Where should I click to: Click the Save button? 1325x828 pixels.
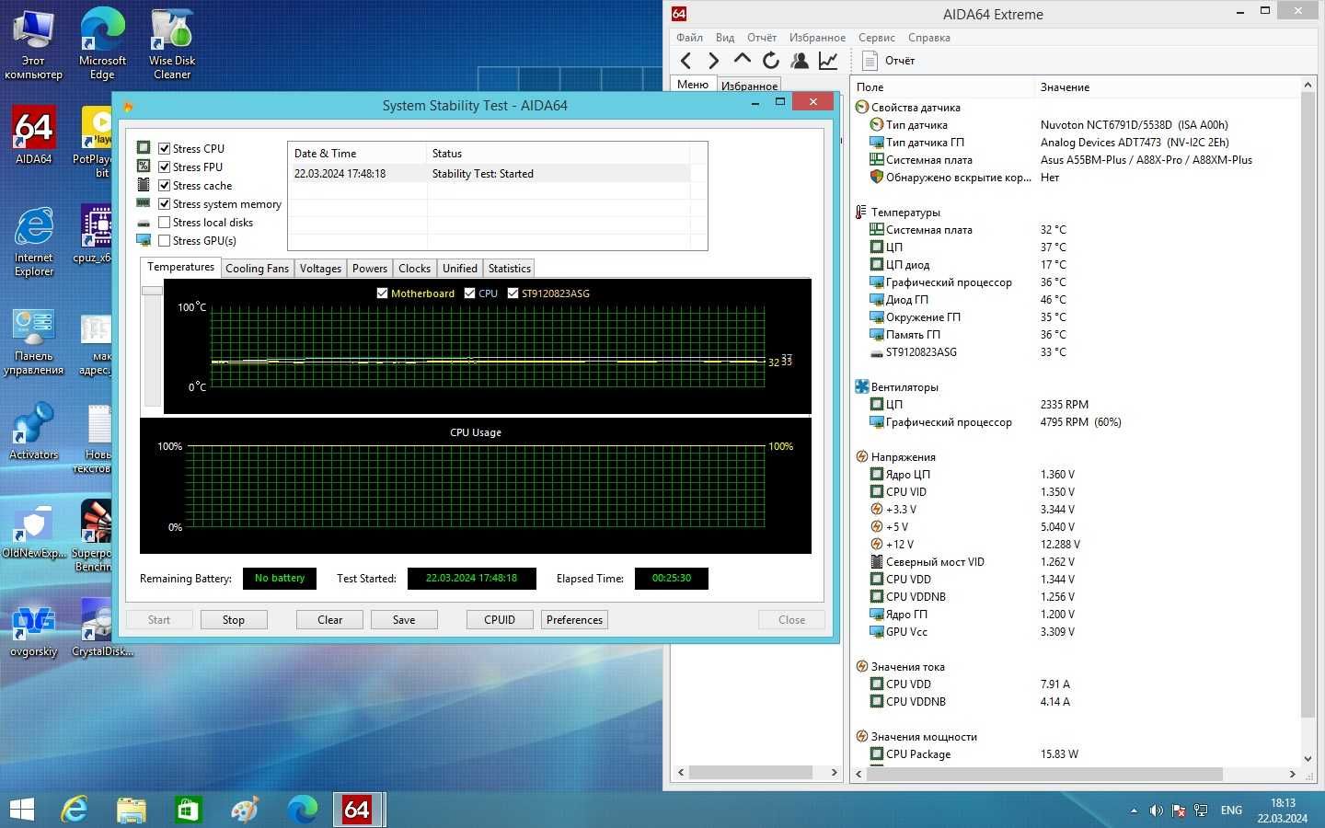(x=404, y=620)
